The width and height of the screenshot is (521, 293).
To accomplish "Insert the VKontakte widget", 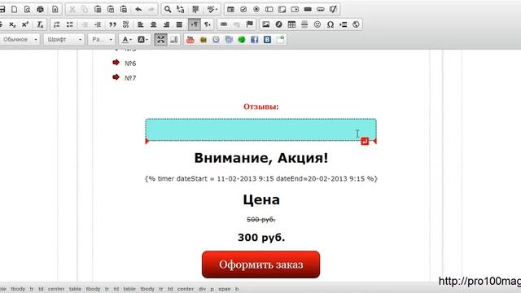I will [268, 40].
